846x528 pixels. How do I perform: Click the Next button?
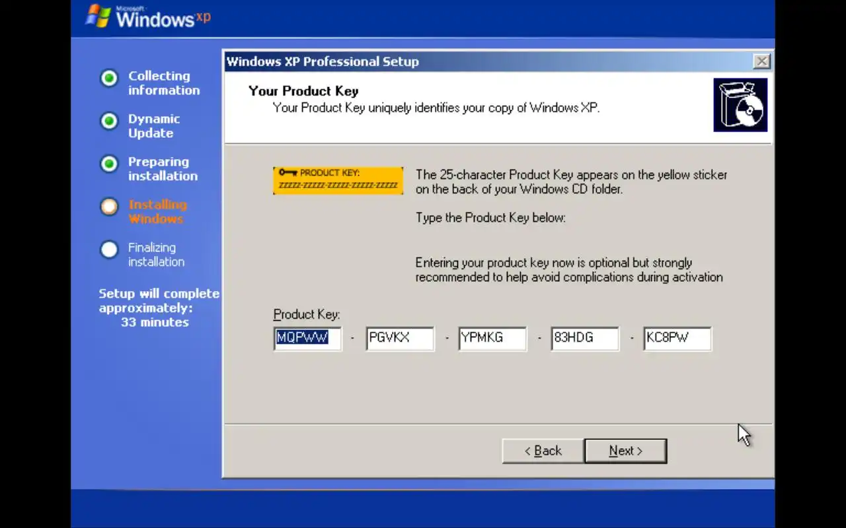625,451
